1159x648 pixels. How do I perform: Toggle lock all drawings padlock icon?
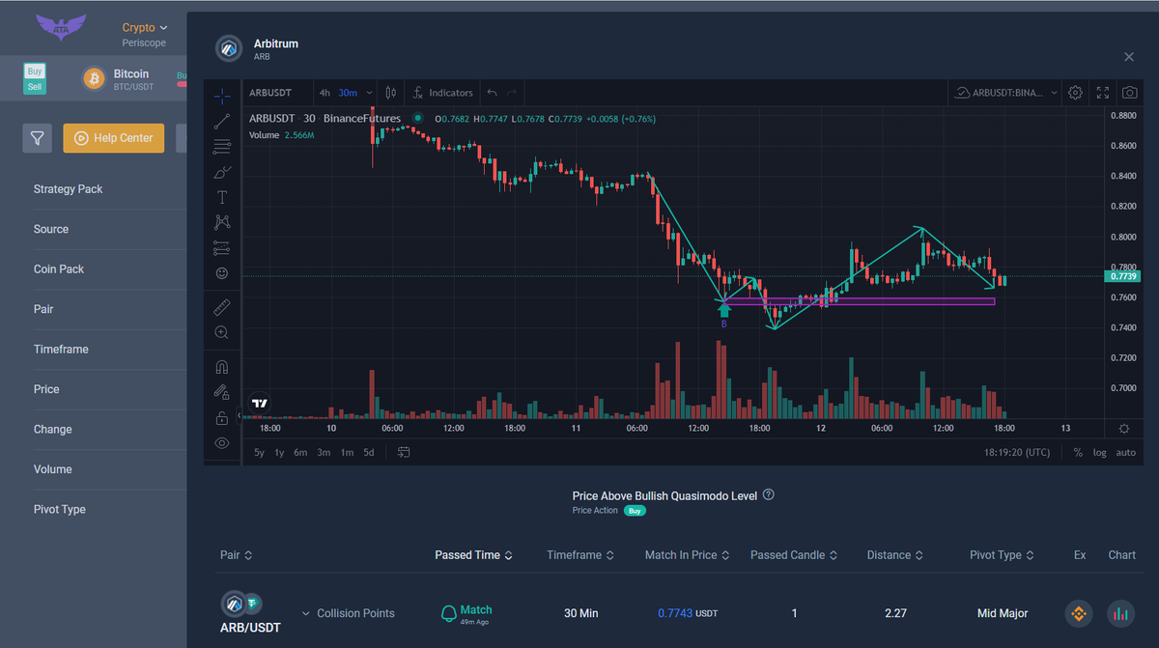222,418
